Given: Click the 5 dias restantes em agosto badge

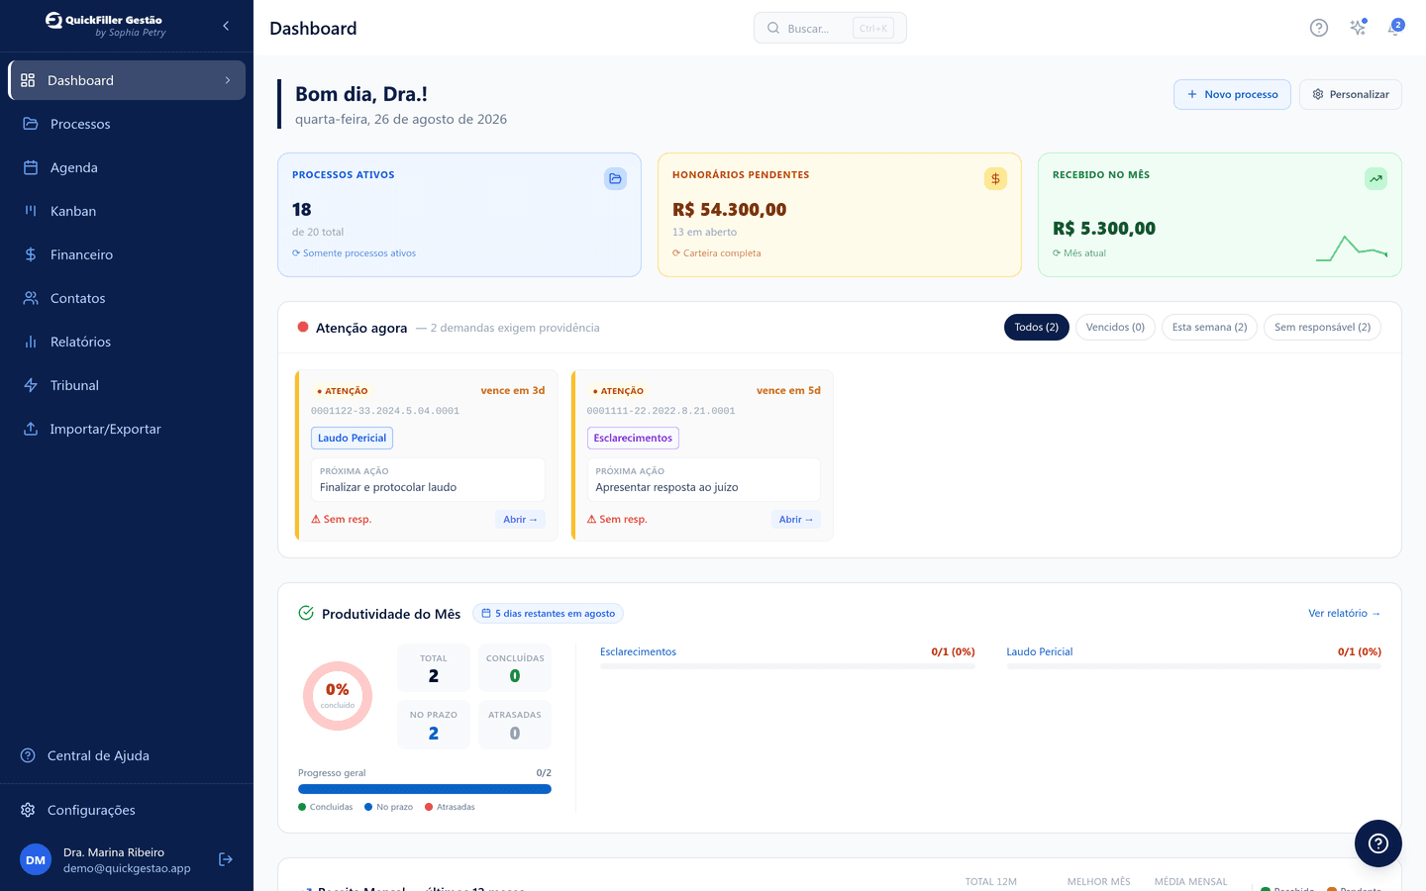Looking at the screenshot, I should [548, 614].
